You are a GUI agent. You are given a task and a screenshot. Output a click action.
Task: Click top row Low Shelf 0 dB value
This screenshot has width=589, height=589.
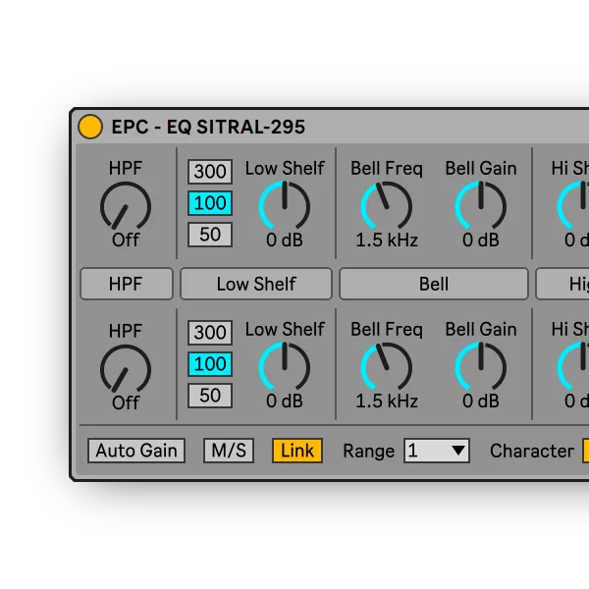[285, 240]
